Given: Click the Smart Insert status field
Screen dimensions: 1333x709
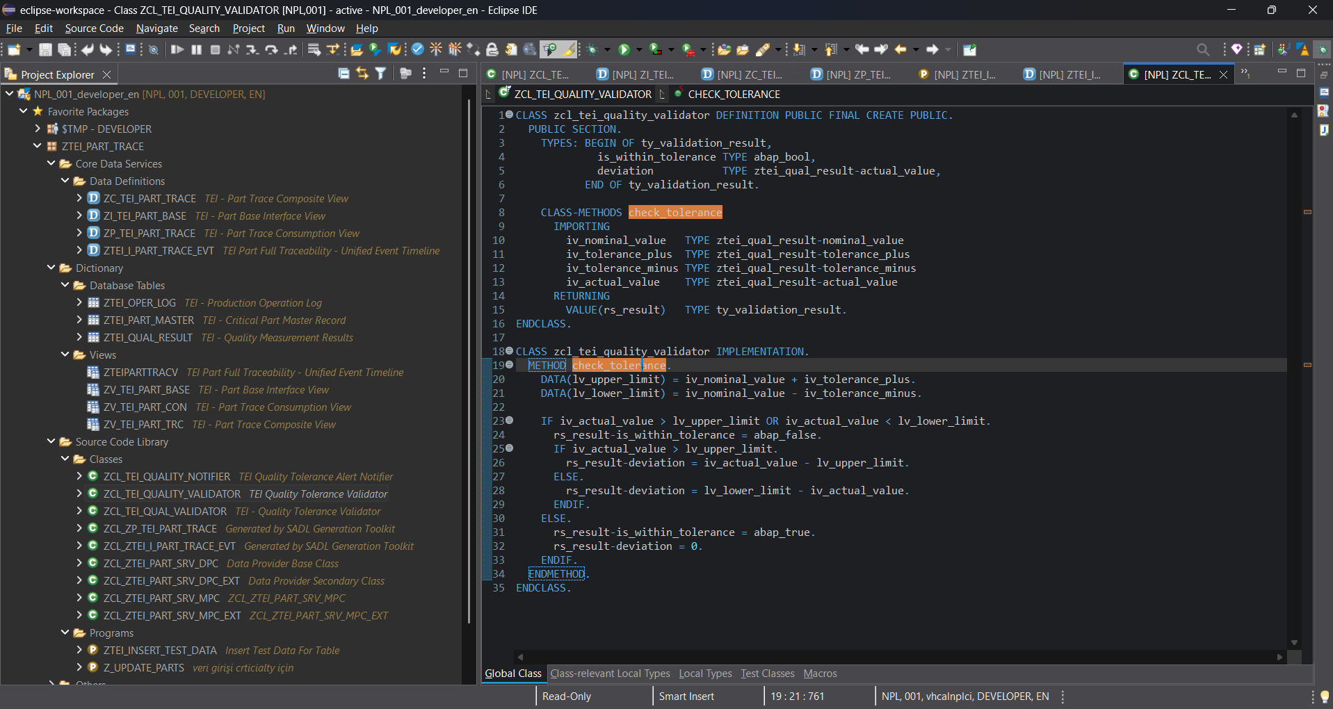Looking at the screenshot, I should [686, 696].
